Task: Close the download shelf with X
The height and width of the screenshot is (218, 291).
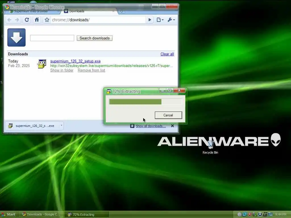Action: [172, 126]
